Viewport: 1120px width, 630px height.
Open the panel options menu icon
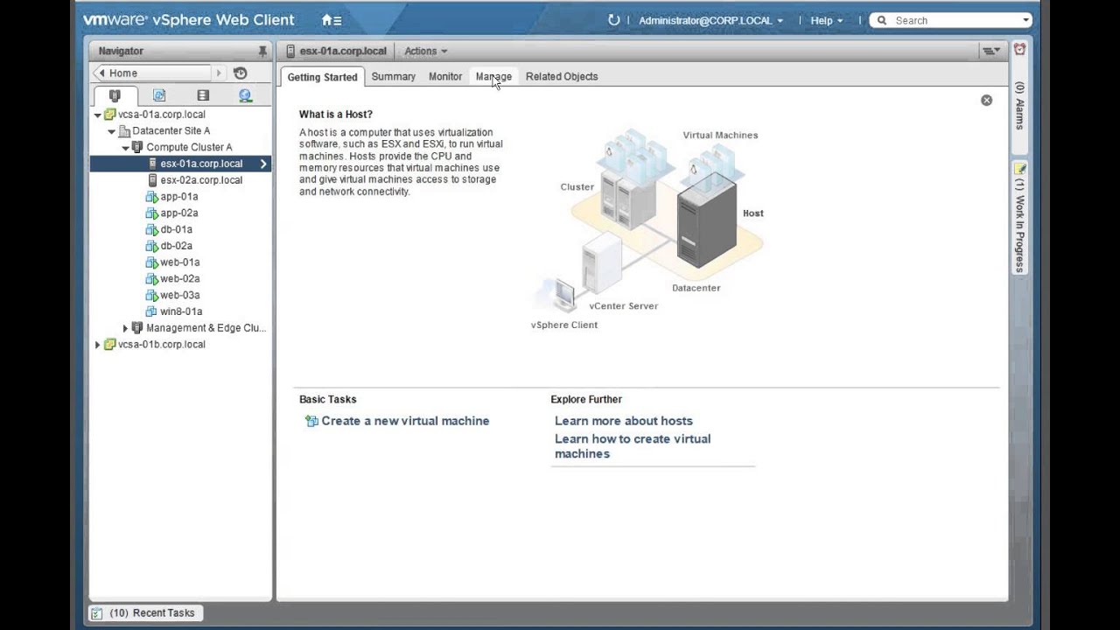click(990, 52)
